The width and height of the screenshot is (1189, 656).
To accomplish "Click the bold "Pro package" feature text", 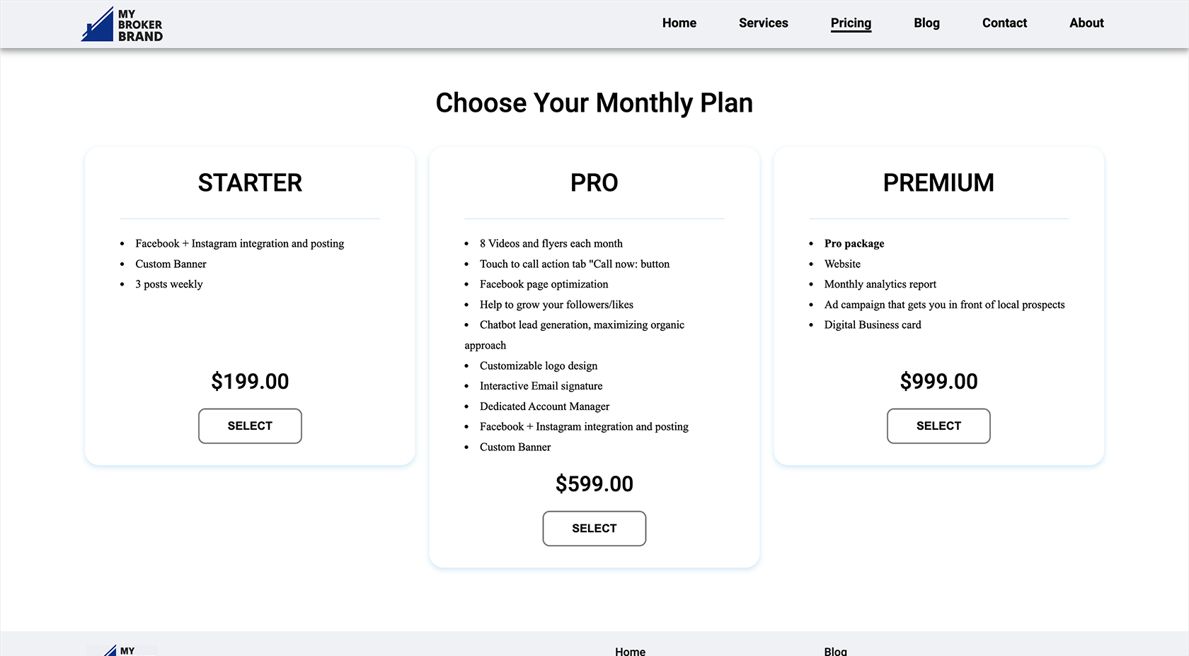I will 854,244.
